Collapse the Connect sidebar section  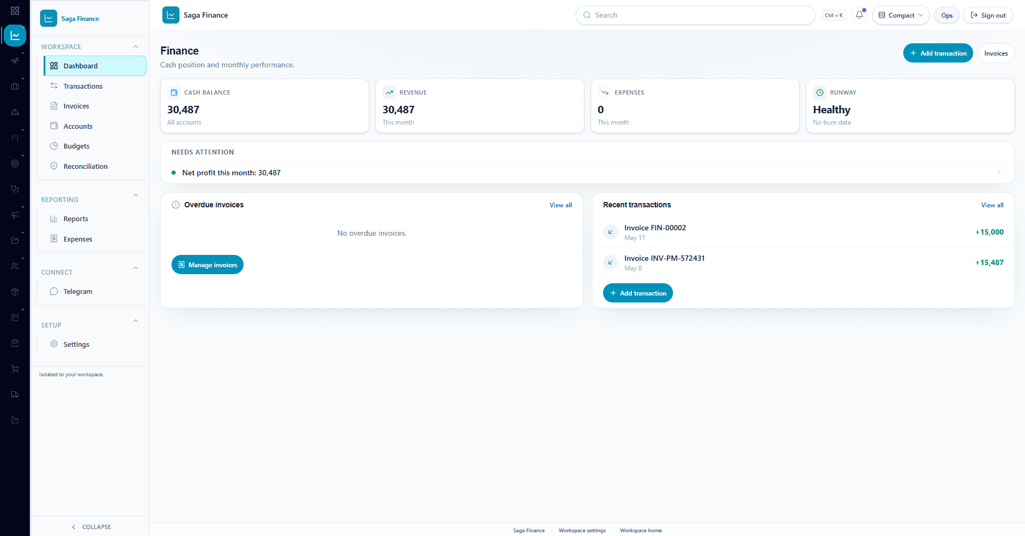[136, 268]
